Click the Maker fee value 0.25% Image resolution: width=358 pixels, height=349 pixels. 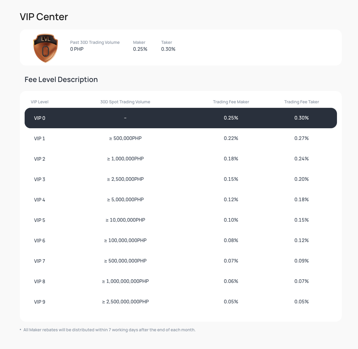(x=140, y=49)
